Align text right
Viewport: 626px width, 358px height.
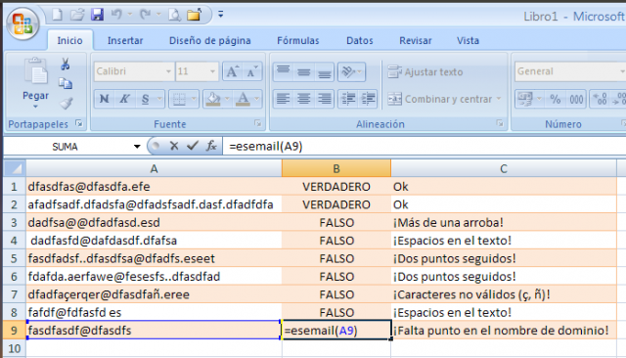click(x=324, y=99)
